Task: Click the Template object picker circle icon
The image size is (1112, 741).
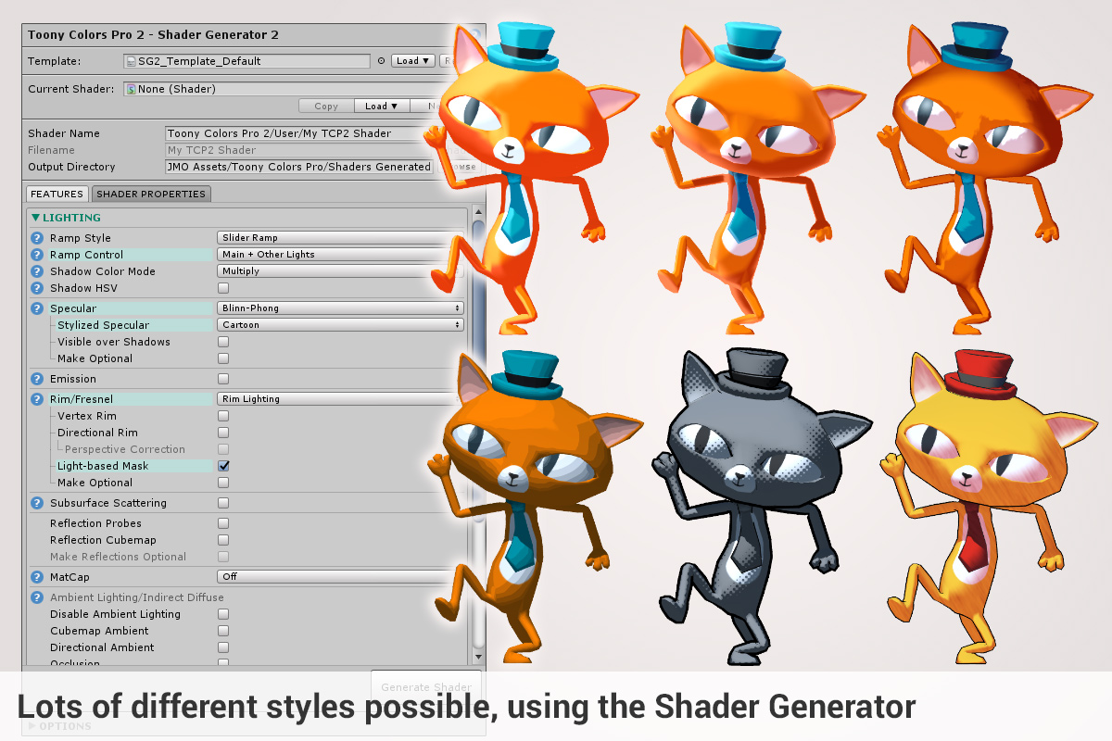Action: point(381,61)
